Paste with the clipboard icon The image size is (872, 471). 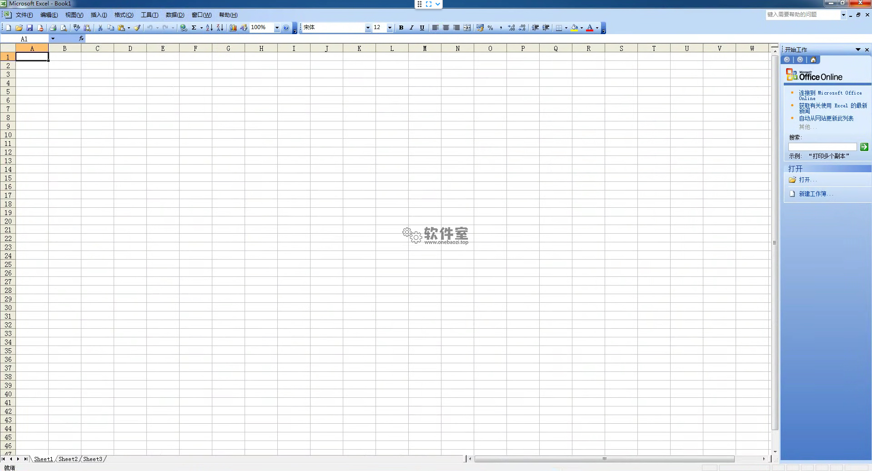click(121, 28)
